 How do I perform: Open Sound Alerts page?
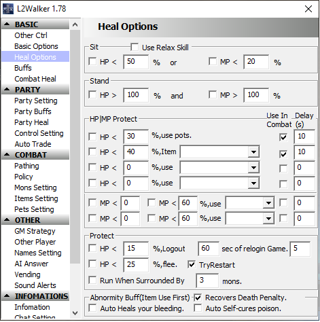(35, 285)
